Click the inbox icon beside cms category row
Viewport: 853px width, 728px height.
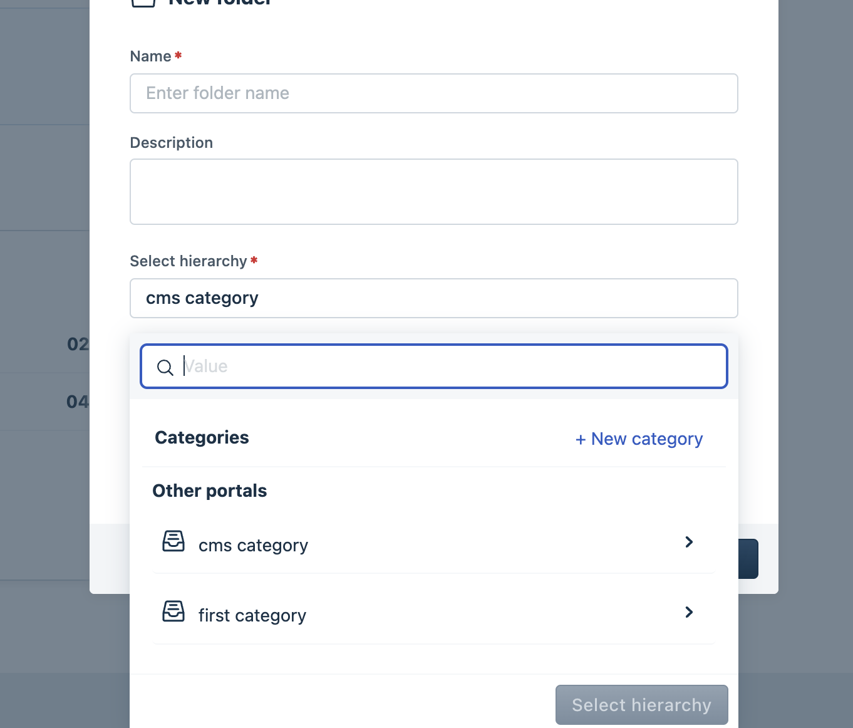(x=173, y=541)
